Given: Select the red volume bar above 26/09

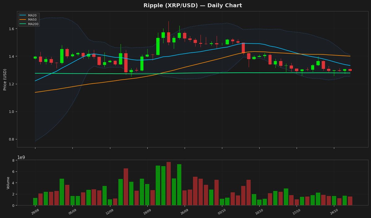Looking at the screenshot, I should [185, 198].
